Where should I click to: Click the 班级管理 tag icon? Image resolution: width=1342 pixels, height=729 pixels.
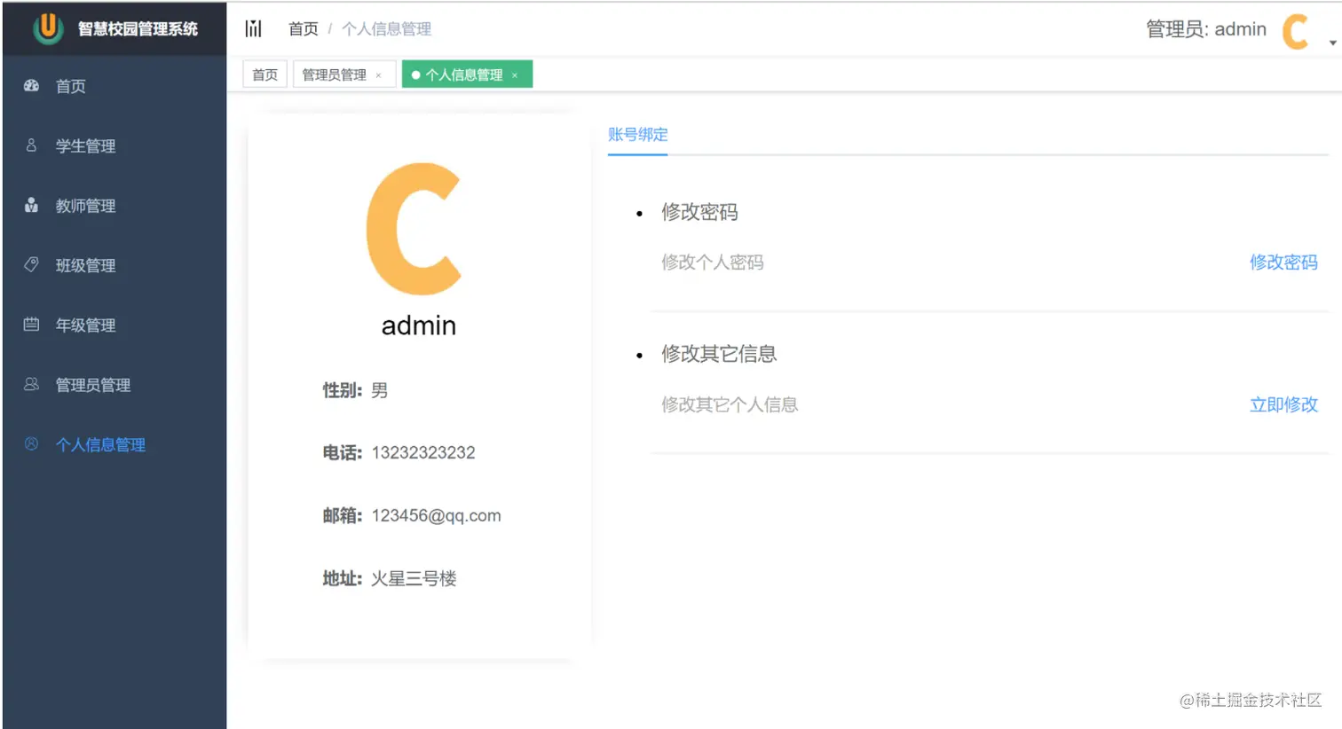(x=29, y=264)
